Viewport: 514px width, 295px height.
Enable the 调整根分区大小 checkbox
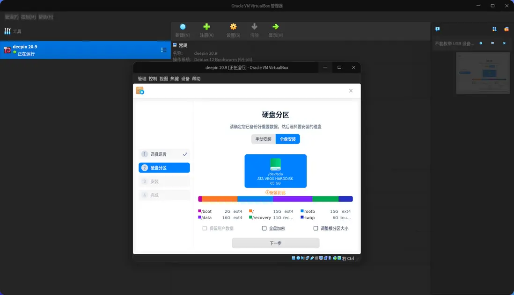tap(316, 228)
